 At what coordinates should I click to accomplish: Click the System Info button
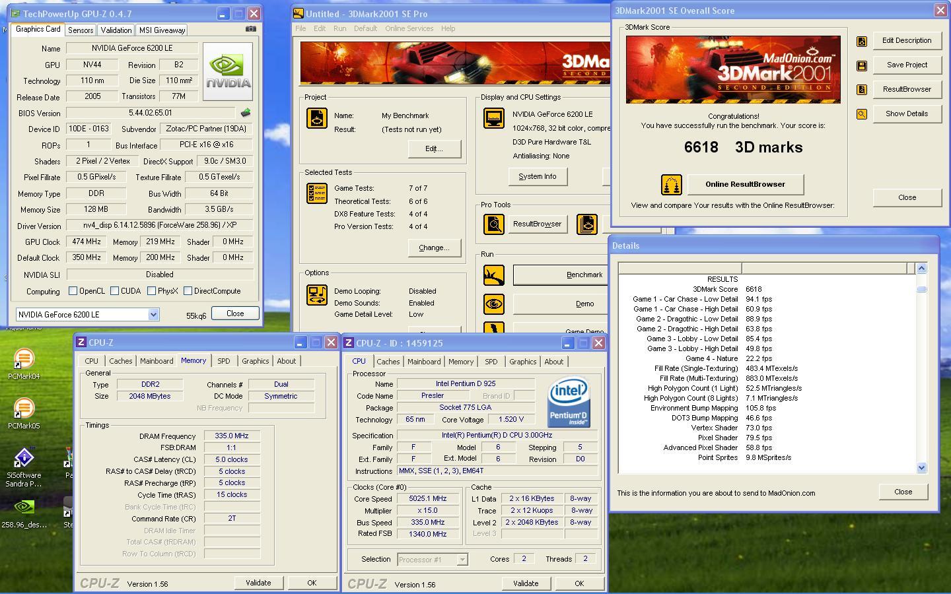(x=537, y=176)
